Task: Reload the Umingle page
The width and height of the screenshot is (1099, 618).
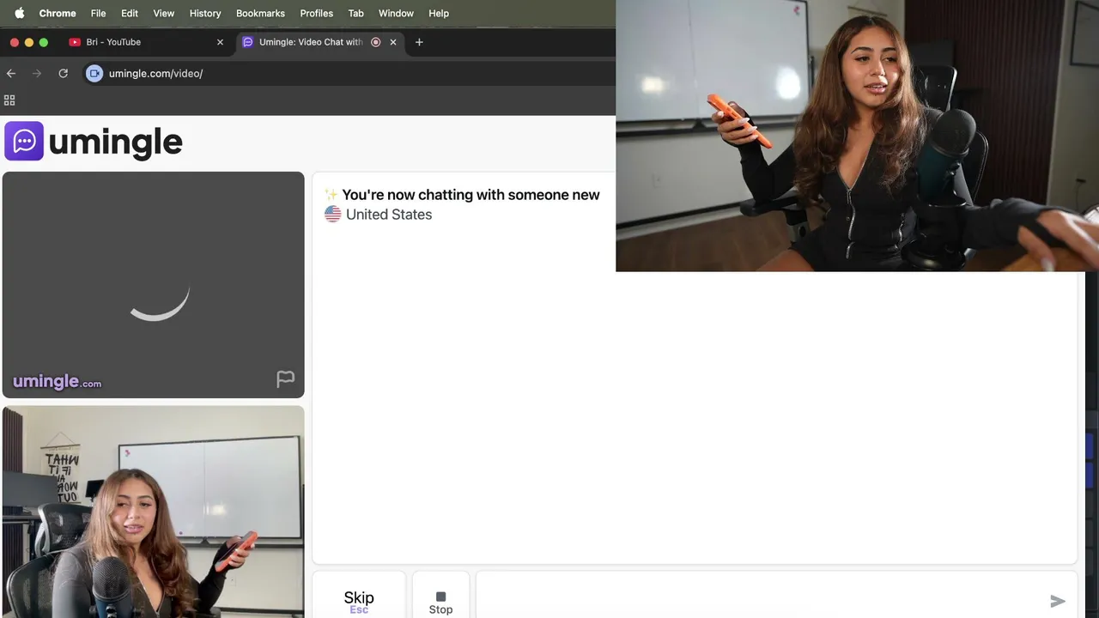Action: [63, 74]
